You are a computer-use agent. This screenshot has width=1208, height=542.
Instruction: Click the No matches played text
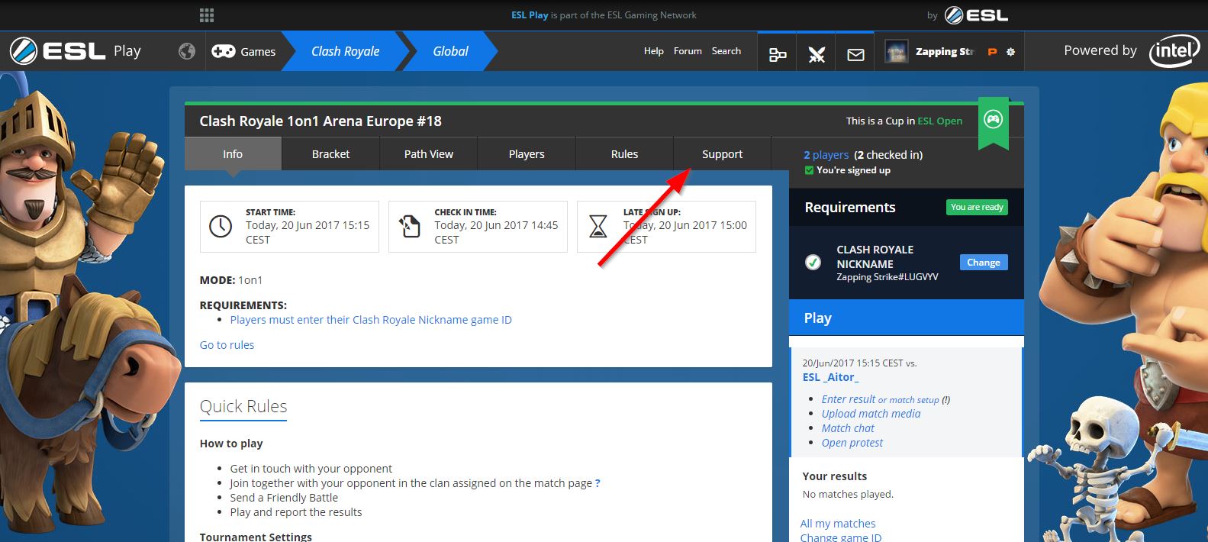848,495
